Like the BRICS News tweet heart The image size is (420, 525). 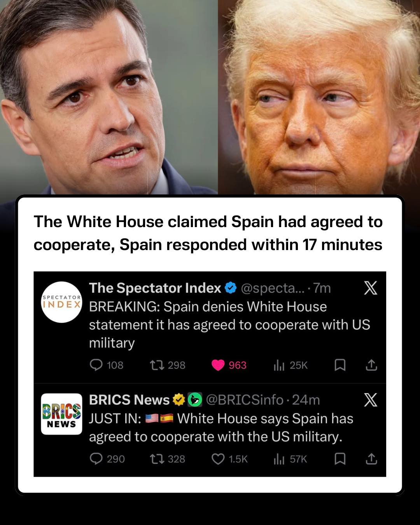[218, 459]
